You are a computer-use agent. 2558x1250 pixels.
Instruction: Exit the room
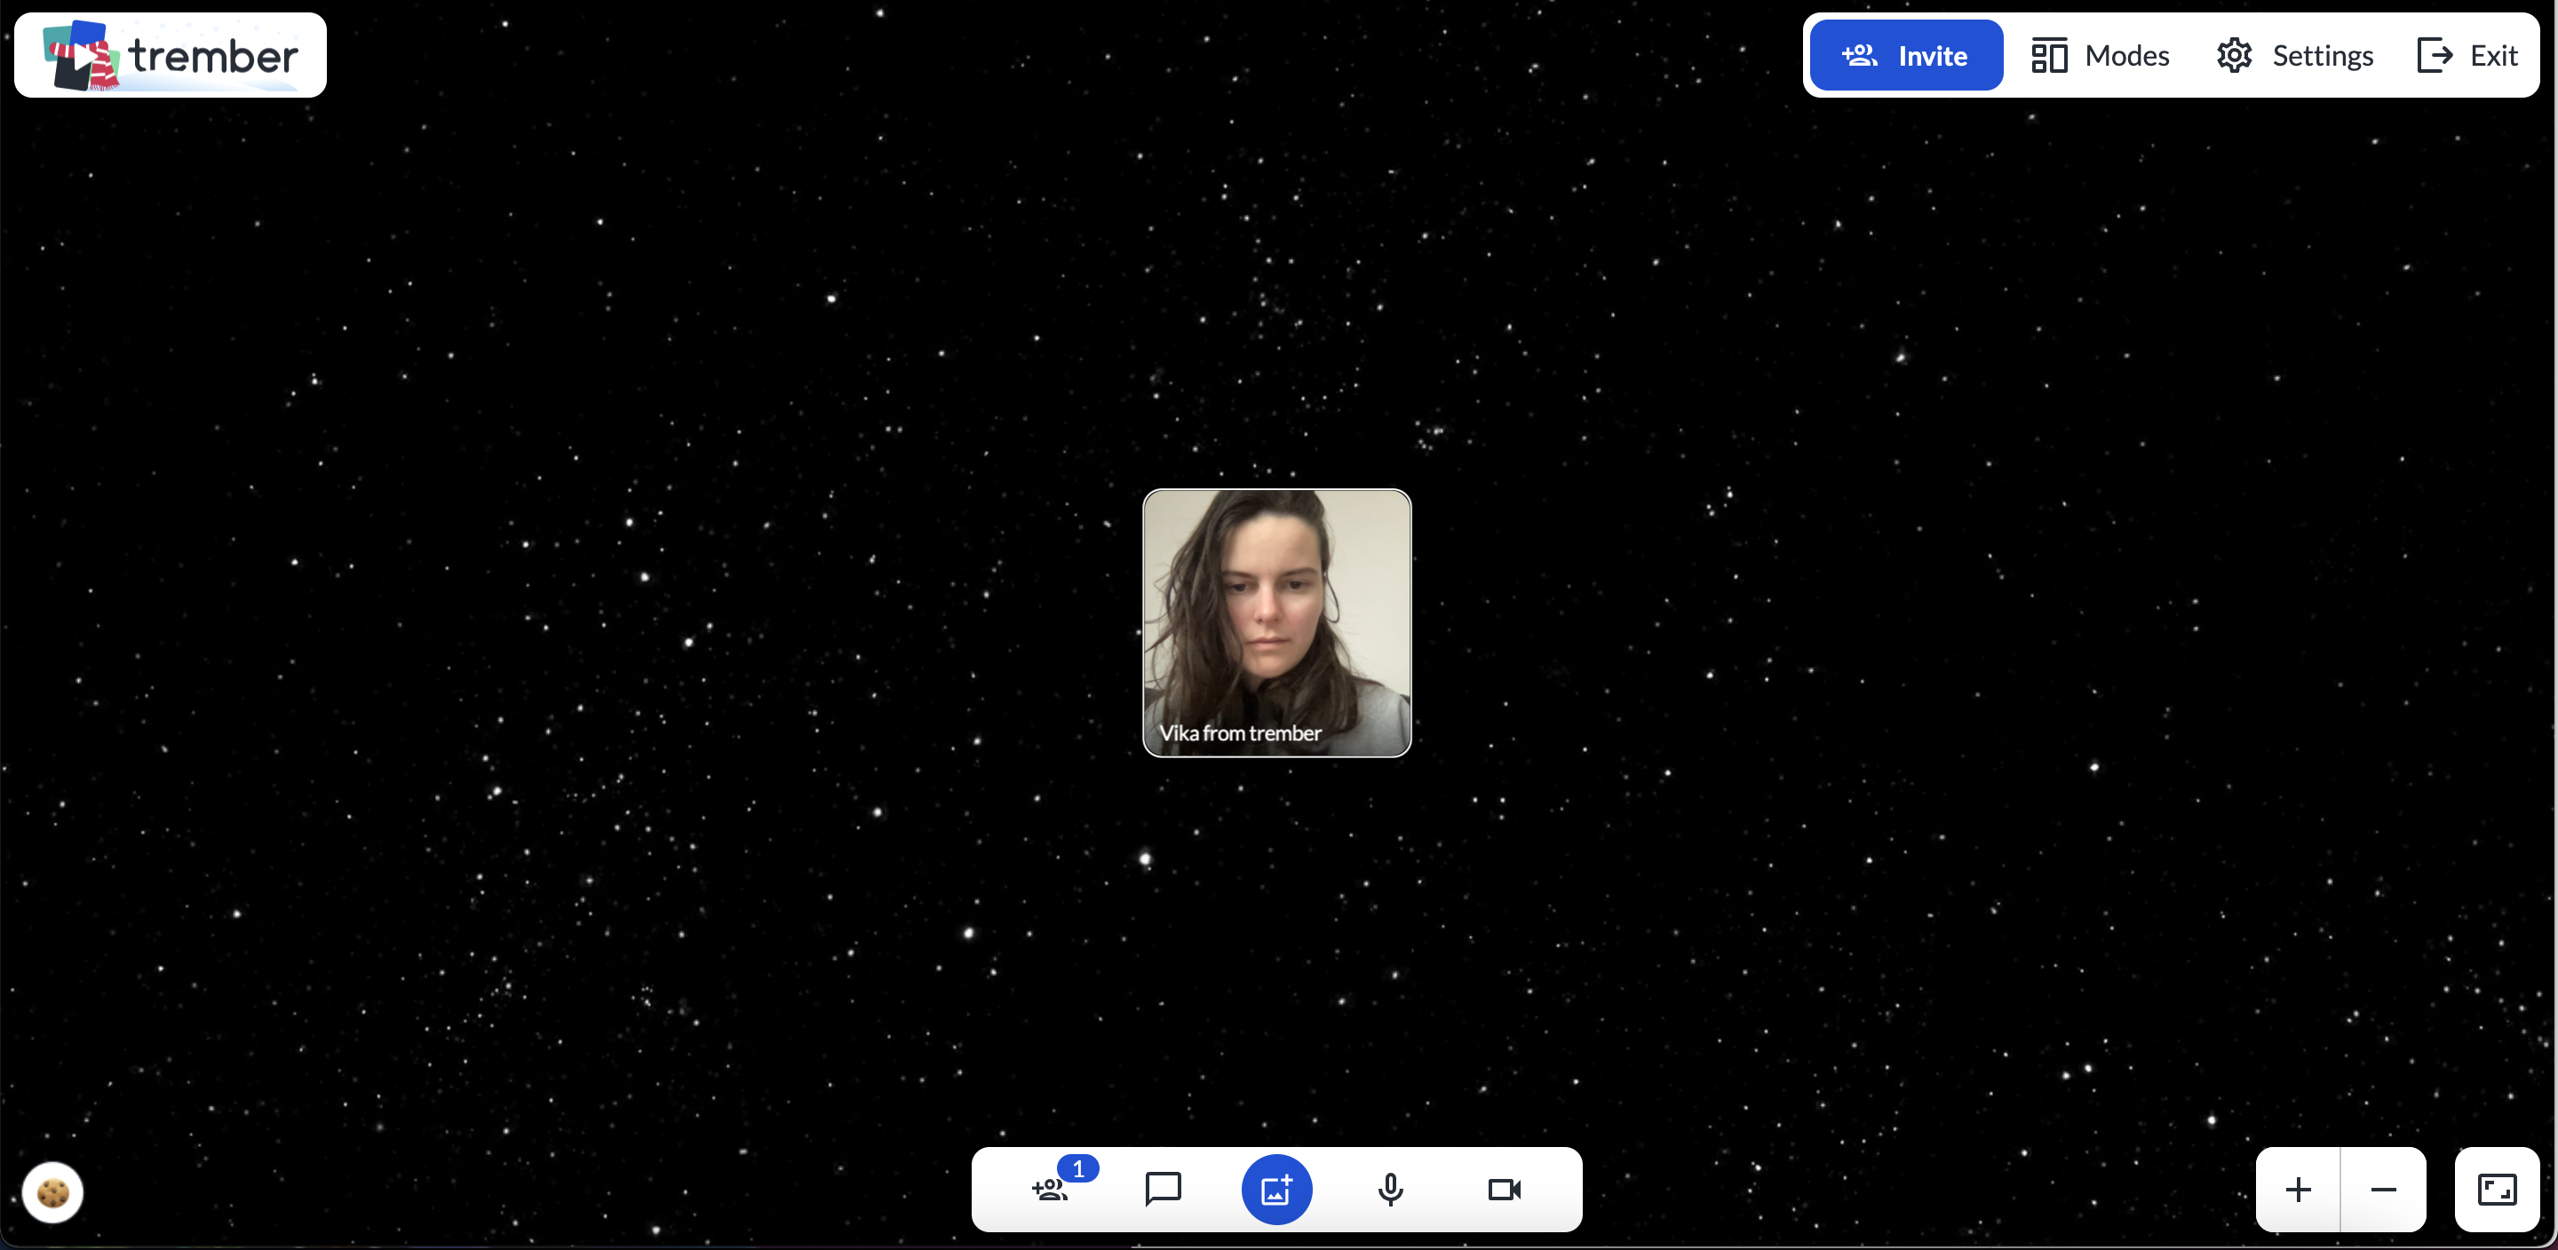[2467, 56]
